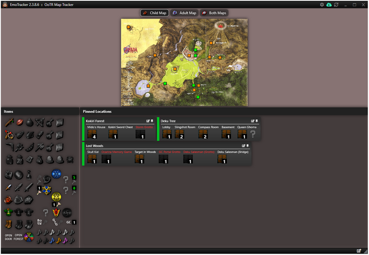
Task: Toggle the Deku Stick item icon
Action: [9, 123]
